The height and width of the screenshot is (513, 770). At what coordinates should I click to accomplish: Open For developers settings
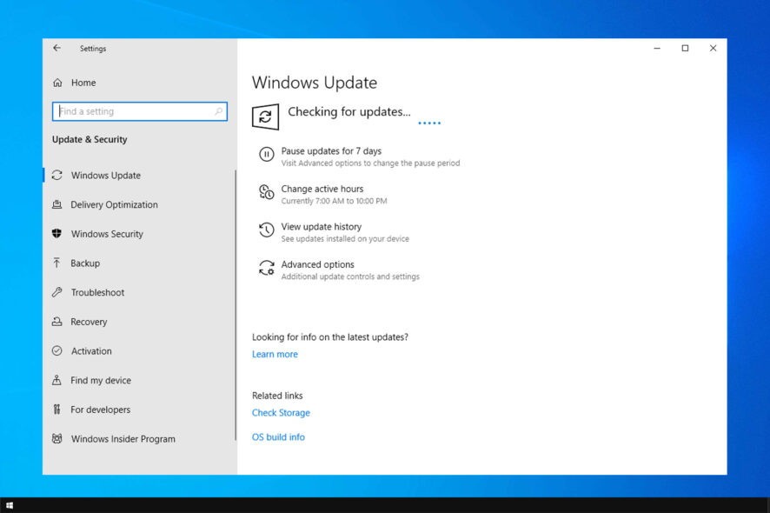[100, 410]
